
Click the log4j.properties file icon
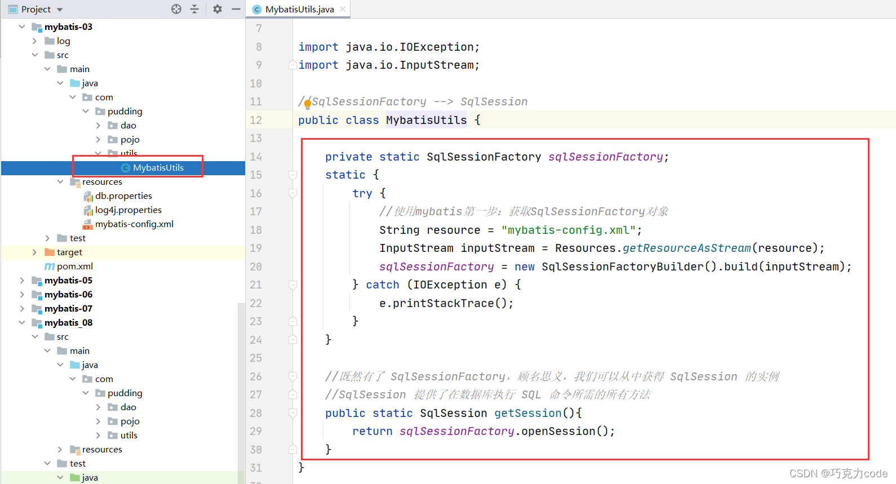click(x=88, y=210)
